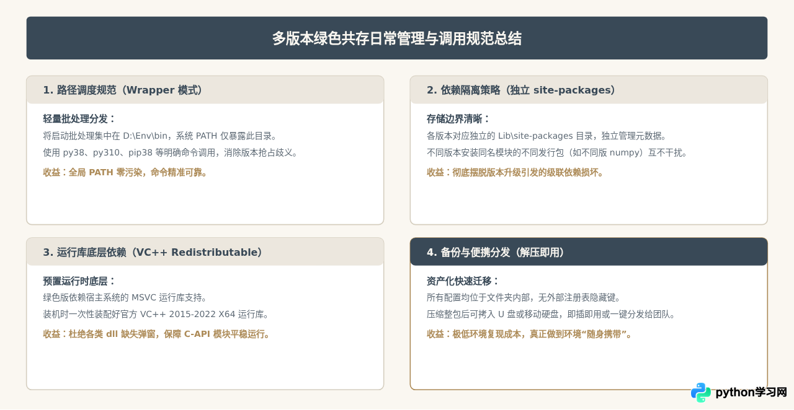Click the line about Lib\site-packages 目录

point(546,136)
